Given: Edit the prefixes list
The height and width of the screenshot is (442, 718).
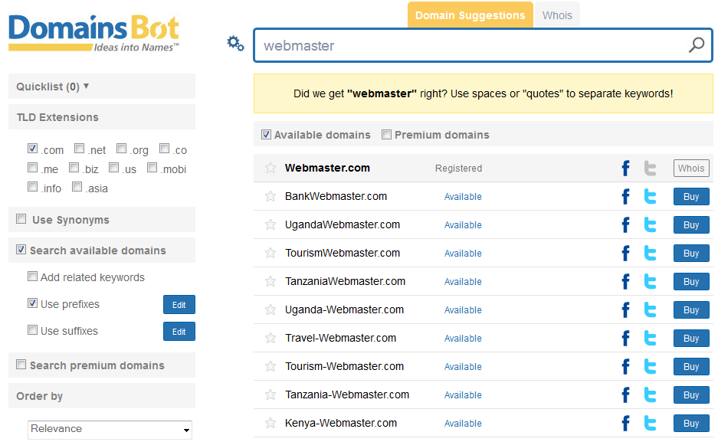Looking at the screenshot, I should coord(179,305).
